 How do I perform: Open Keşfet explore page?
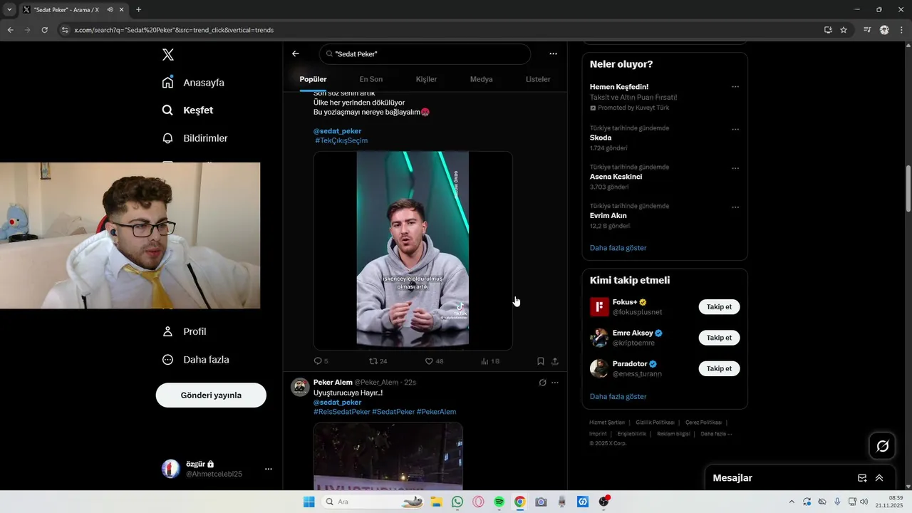pos(187,110)
